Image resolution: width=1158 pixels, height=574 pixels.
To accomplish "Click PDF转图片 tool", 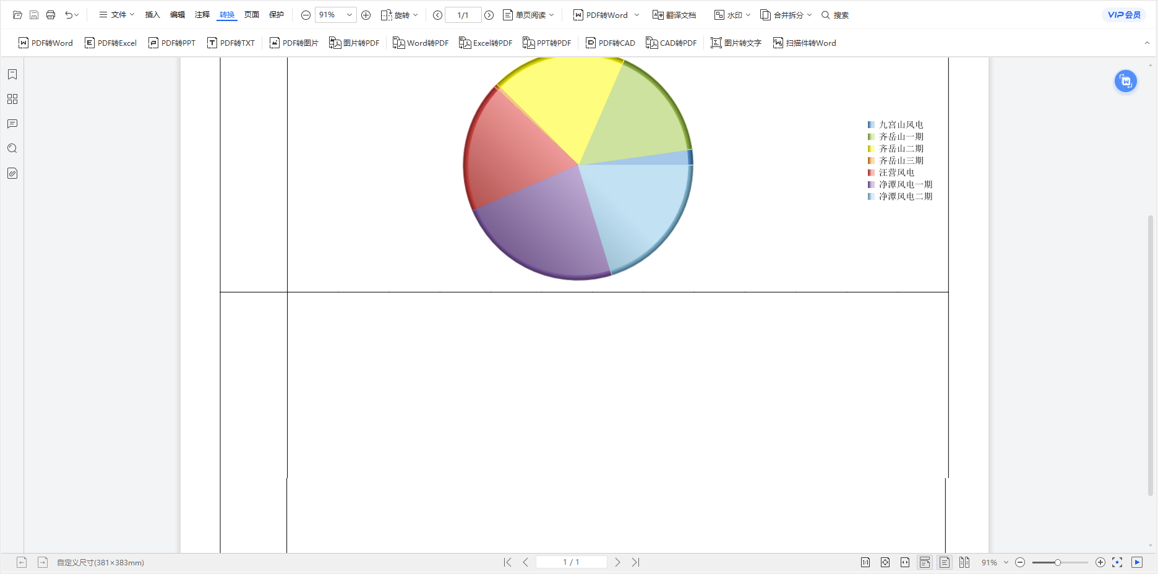I will [294, 43].
